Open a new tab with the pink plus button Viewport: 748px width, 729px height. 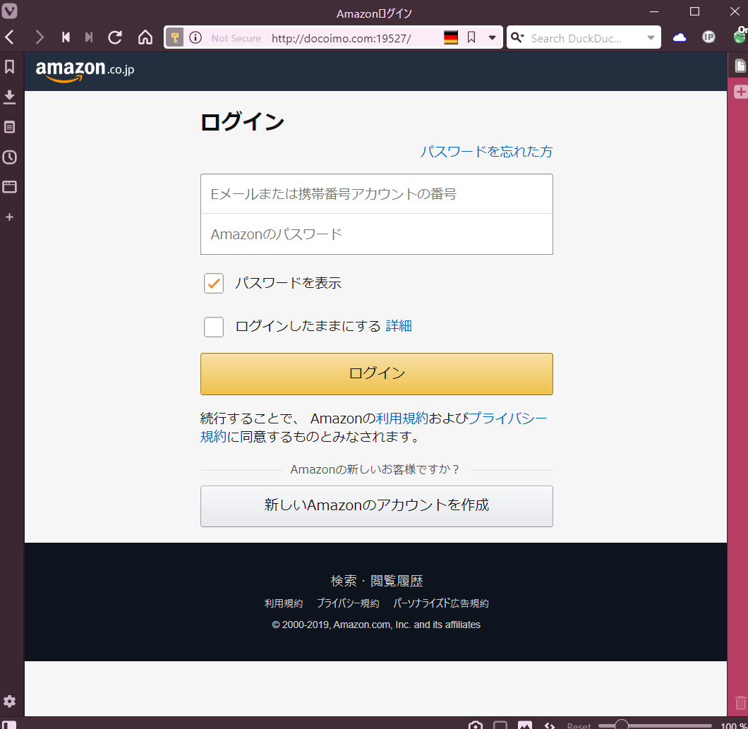[740, 92]
